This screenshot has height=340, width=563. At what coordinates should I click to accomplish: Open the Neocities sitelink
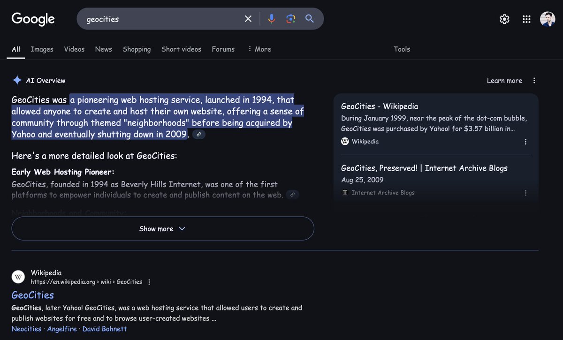point(26,329)
